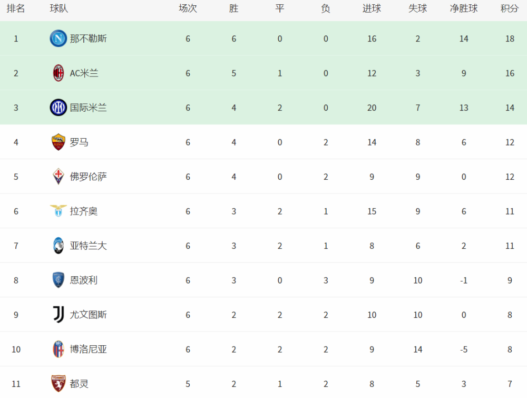This screenshot has width=527, height=398.
Task: Open the AC Milan crest icon
Action: click(58, 73)
